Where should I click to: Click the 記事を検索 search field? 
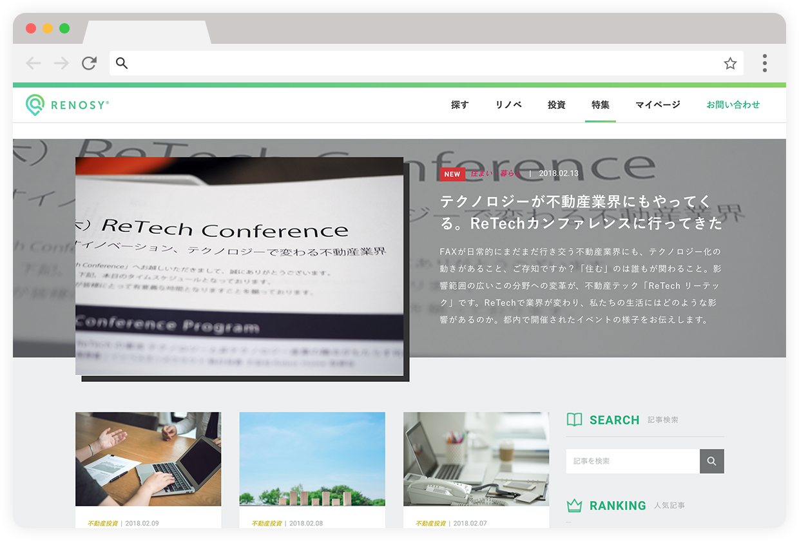[x=633, y=461]
